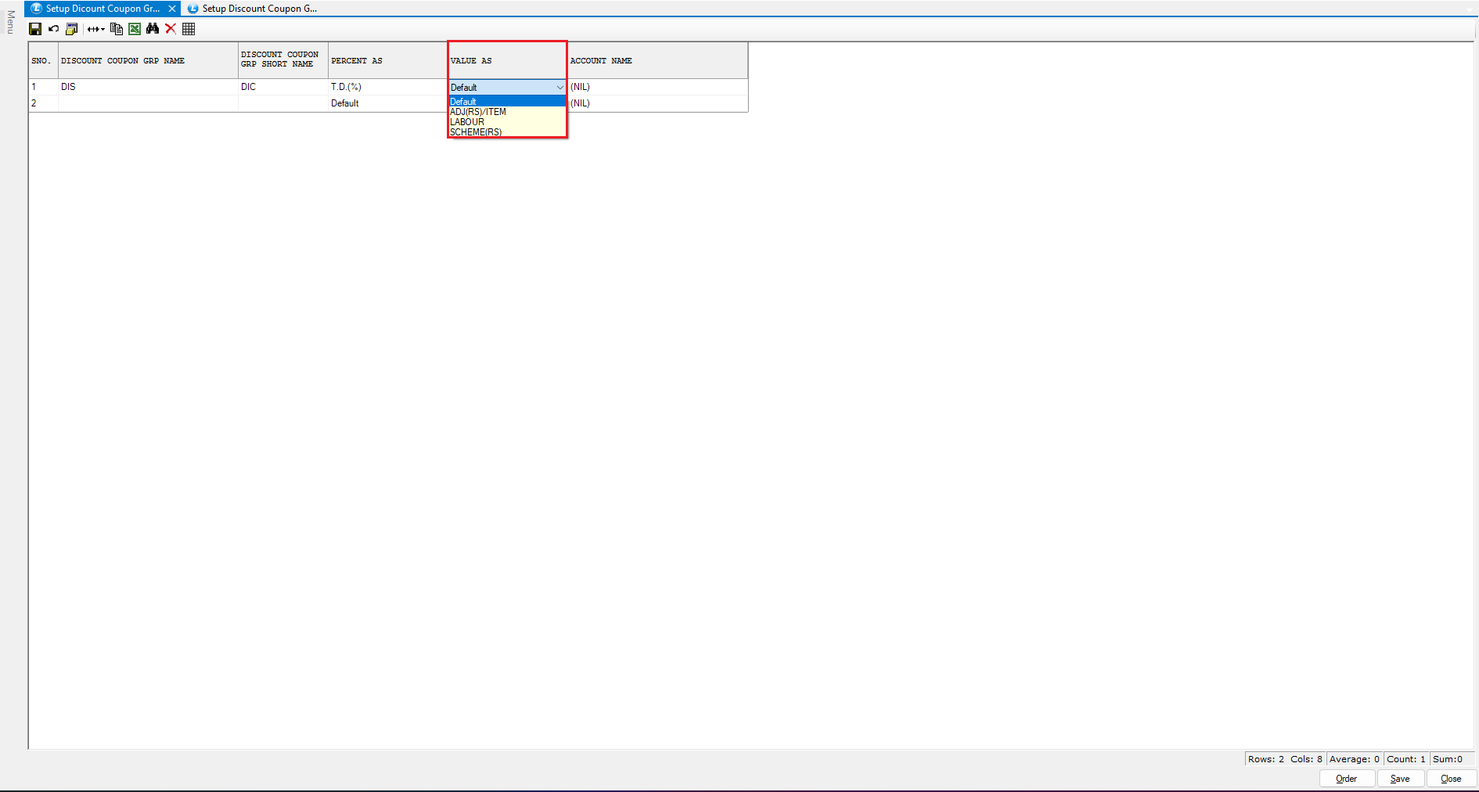Close the active Setup Dicount Coupon tab
1479x792 pixels.
(x=172, y=9)
